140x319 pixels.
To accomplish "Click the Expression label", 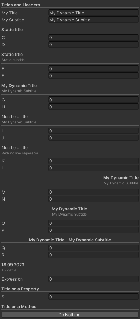I will [x=12, y=279].
